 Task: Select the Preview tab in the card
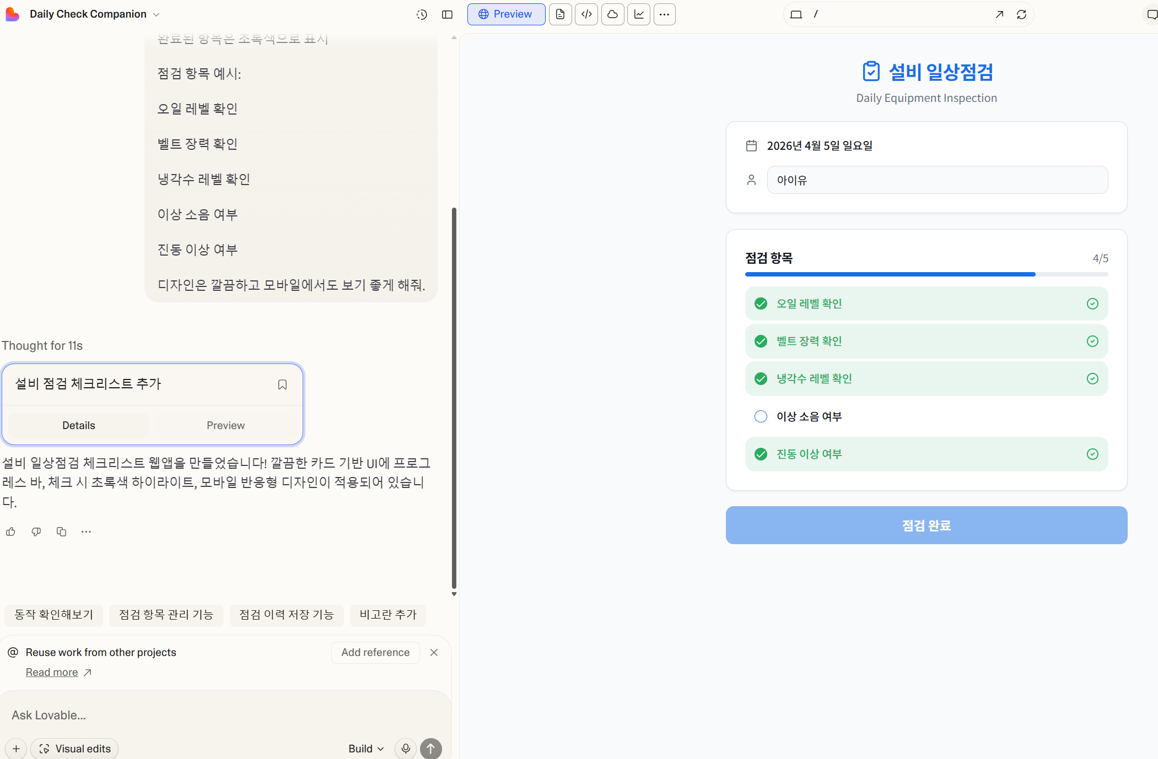(x=225, y=425)
